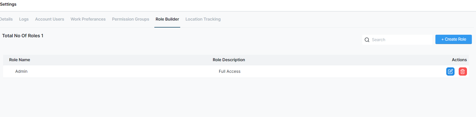The width and height of the screenshot is (476, 117).
Task: Click the Total No Of Roles label
Action: pyautogui.click(x=23, y=36)
